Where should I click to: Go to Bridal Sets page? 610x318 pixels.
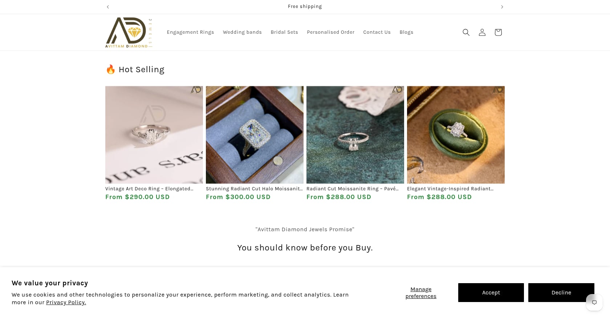click(x=284, y=32)
